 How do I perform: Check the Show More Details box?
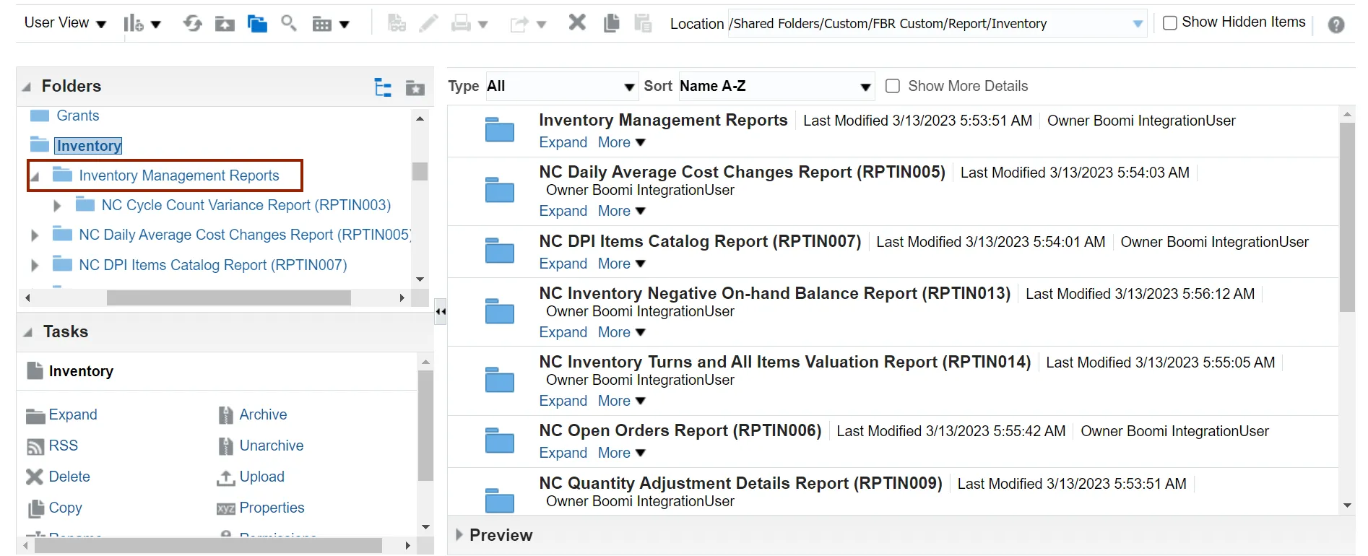pos(893,86)
